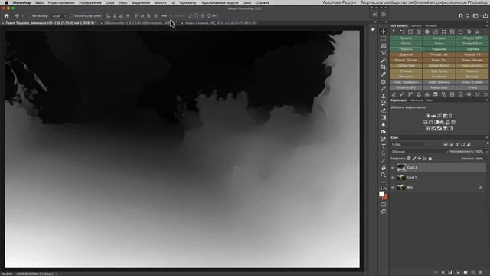Click the Split Toning button
The height and width of the screenshot is (276, 490).
[x=439, y=71]
